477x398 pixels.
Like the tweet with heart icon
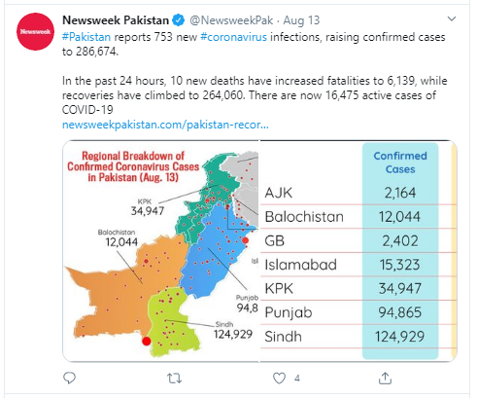(x=279, y=379)
